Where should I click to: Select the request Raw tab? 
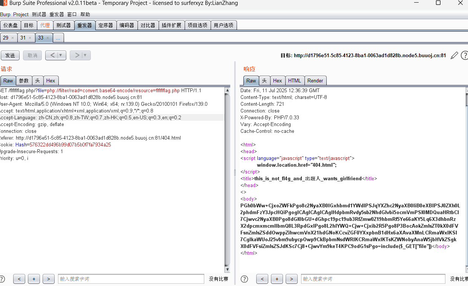click(8, 81)
